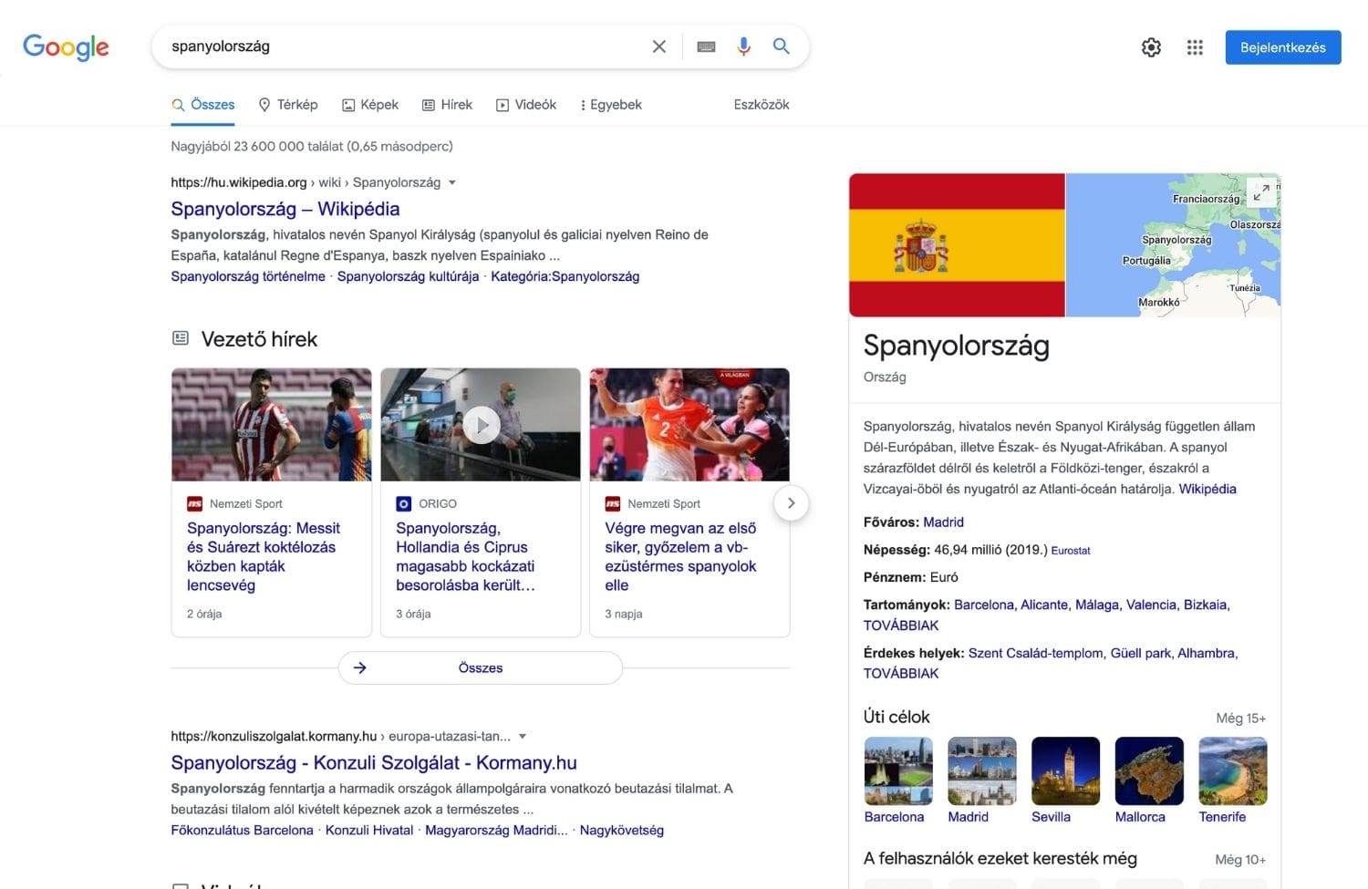Open the Güell park link
This screenshot has height=889, width=1368.
tap(1140, 653)
